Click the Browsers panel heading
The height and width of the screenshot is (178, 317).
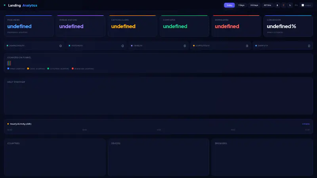(221, 143)
